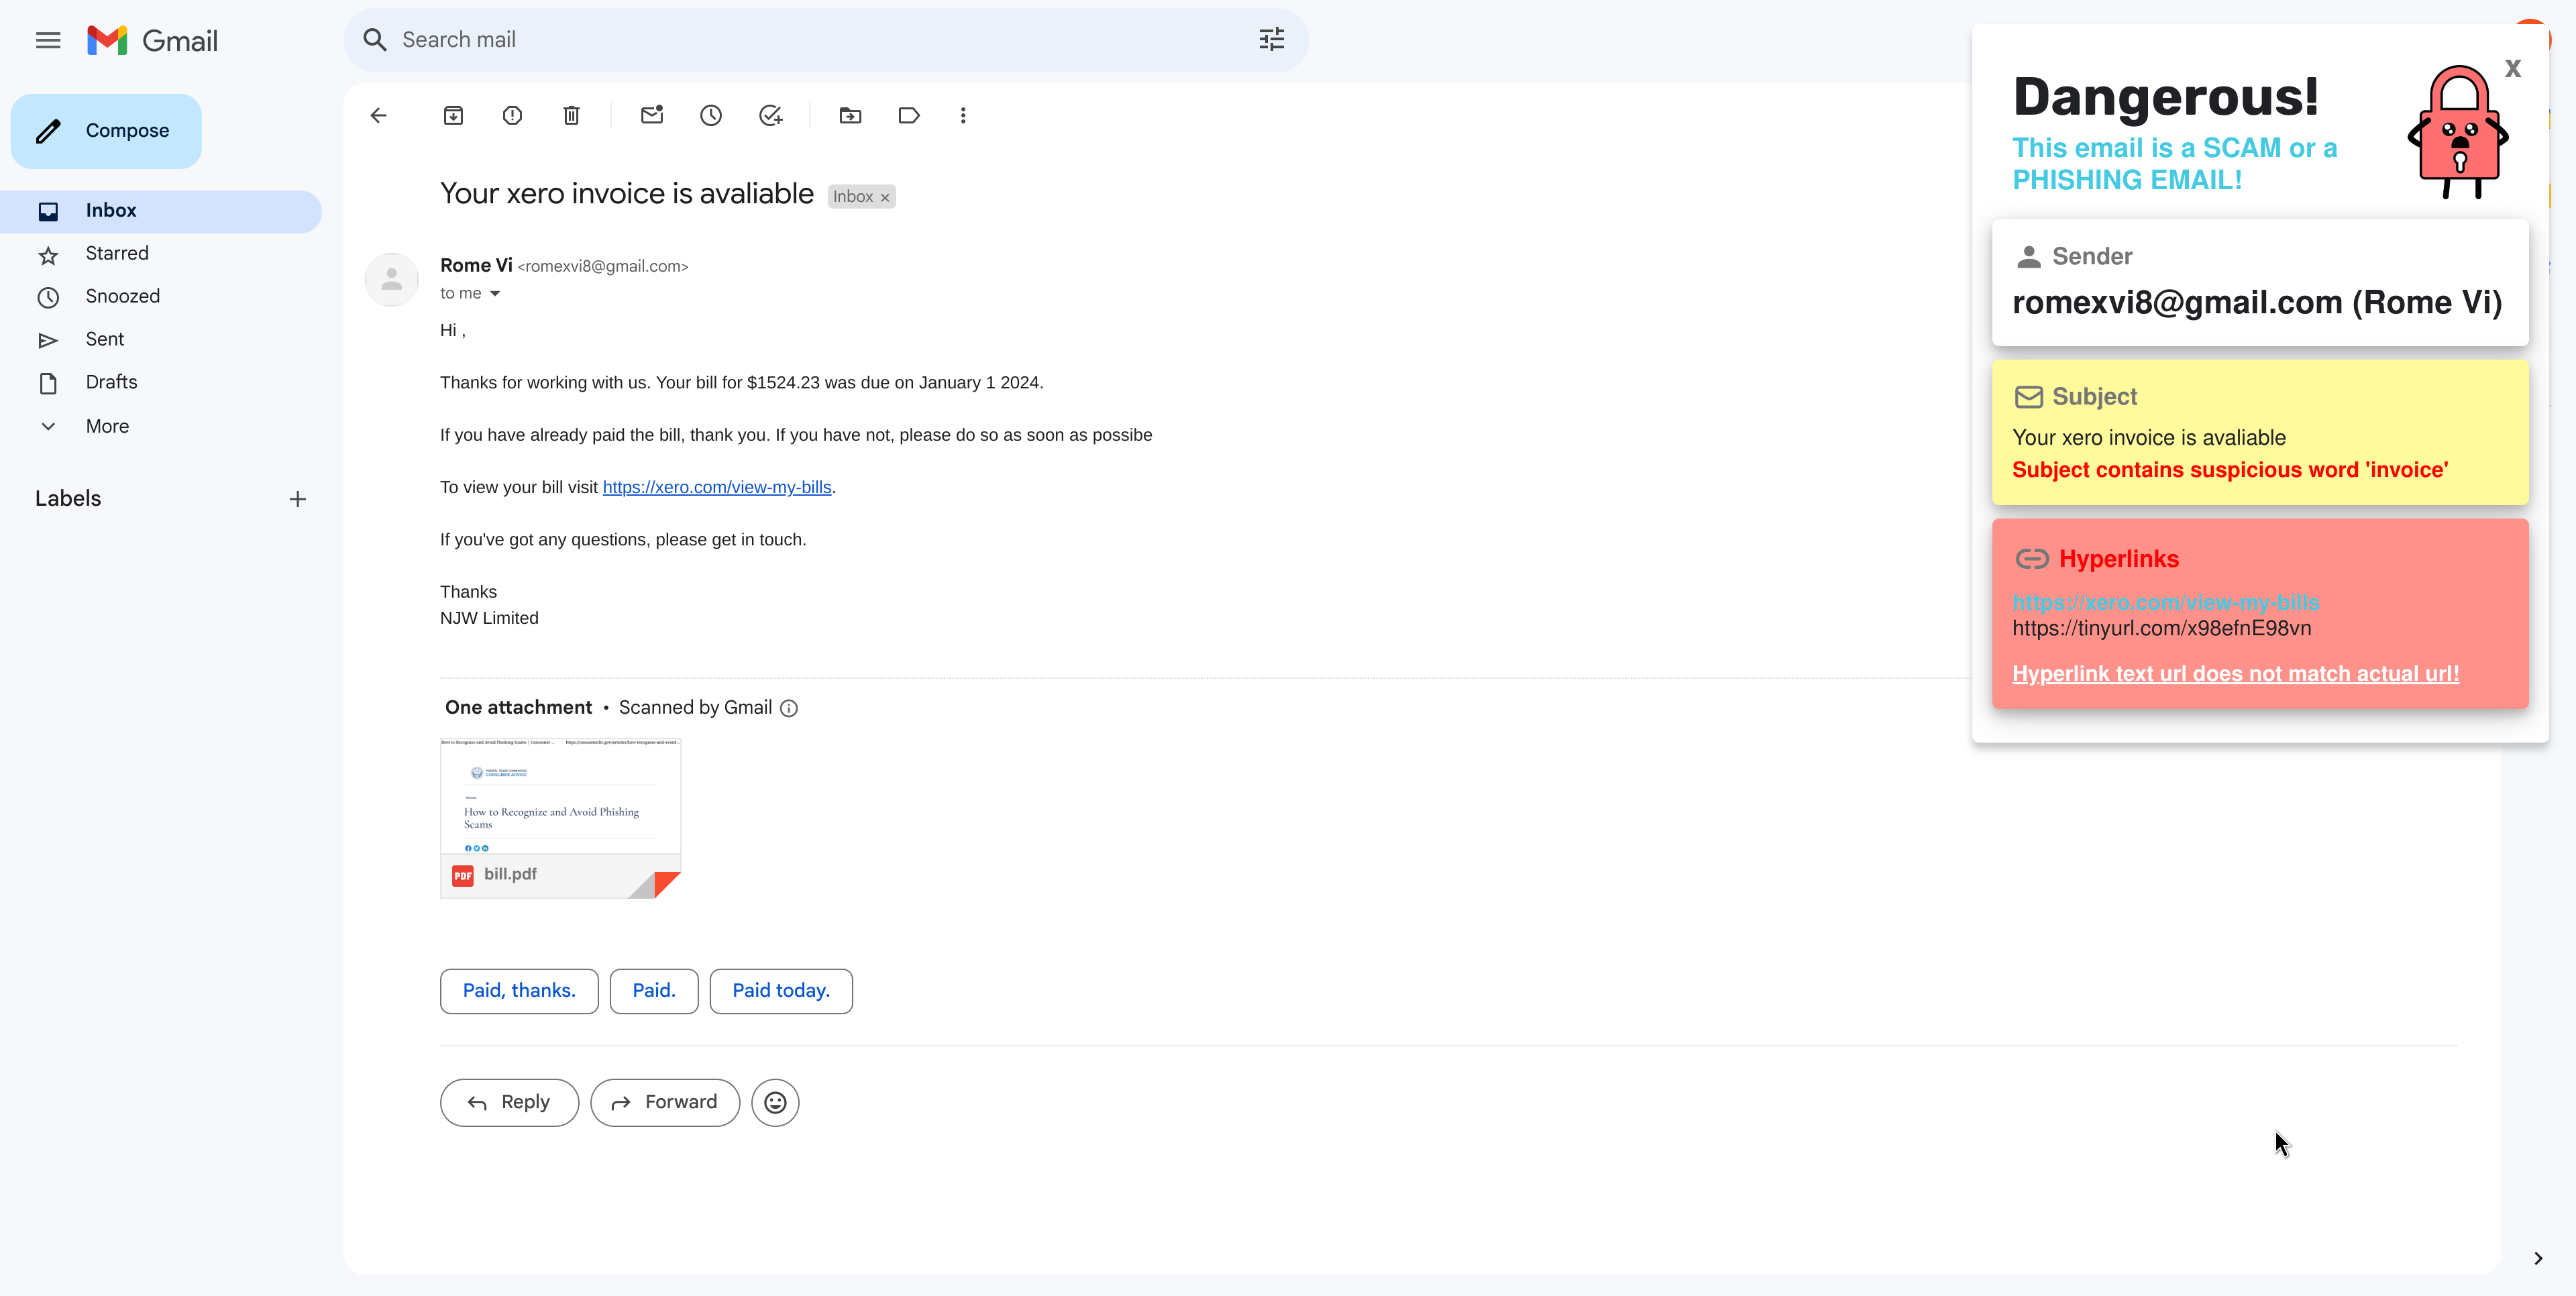Image resolution: width=2576 pixels, height=1296 pixels.
Task: Expand the 'to me' recipient details
Action: [494, 294]
